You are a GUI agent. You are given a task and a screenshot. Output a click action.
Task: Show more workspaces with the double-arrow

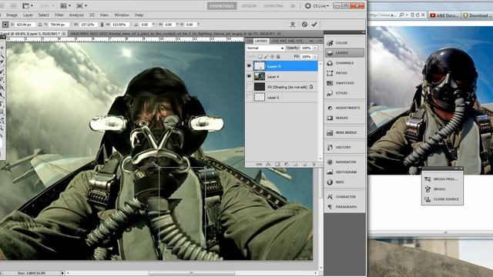pos(293,5)
